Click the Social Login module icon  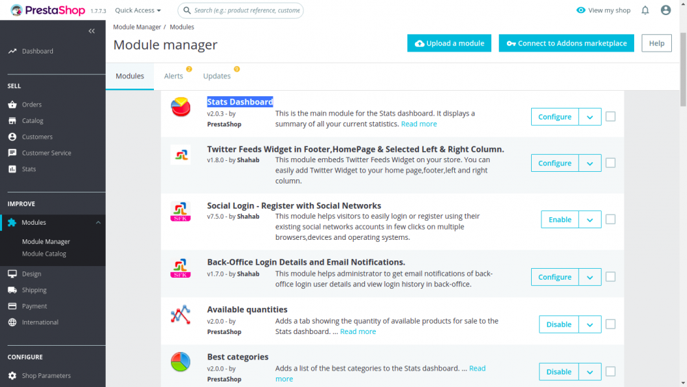pyautogui.click(x=181, y=211)
